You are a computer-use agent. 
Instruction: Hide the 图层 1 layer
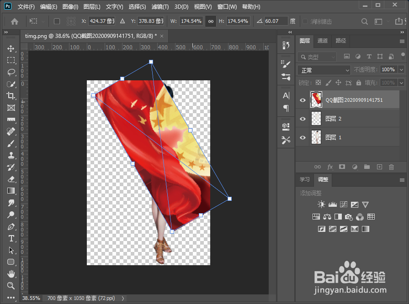(x=303, y=137)
